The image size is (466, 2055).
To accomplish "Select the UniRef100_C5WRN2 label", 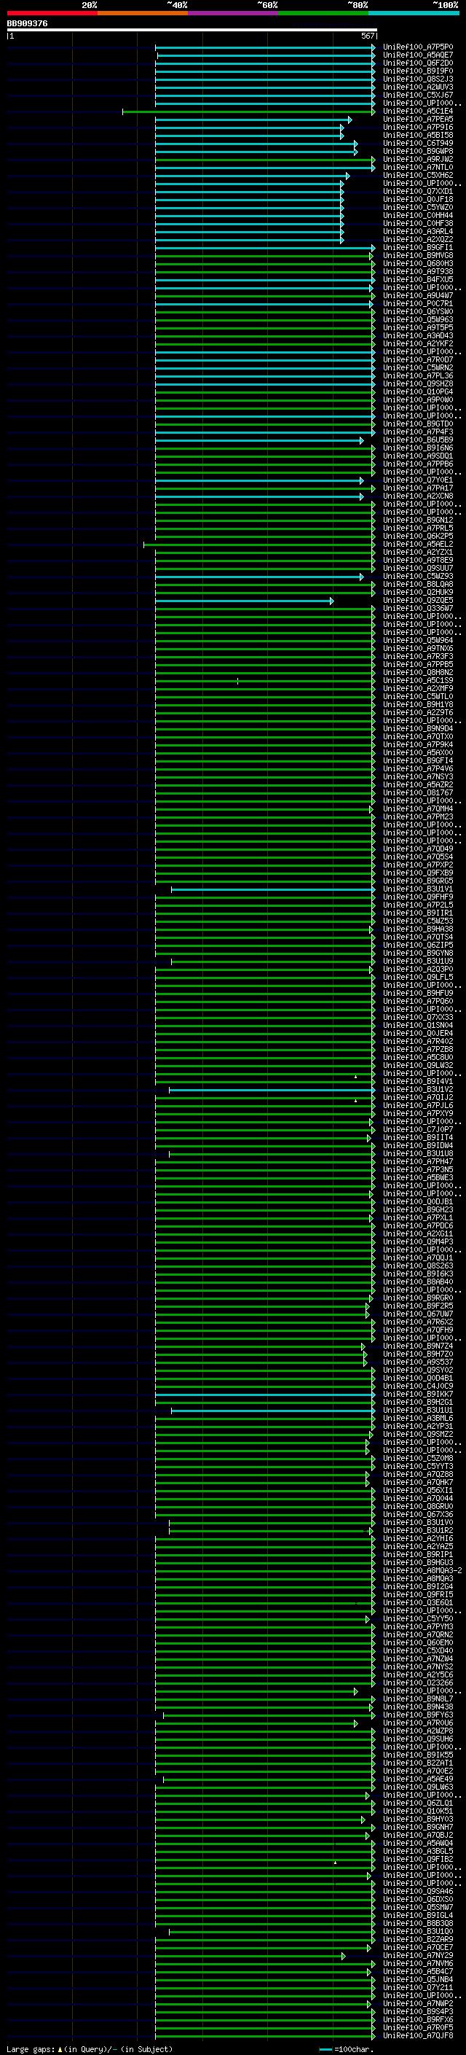I will click(417, 367).
